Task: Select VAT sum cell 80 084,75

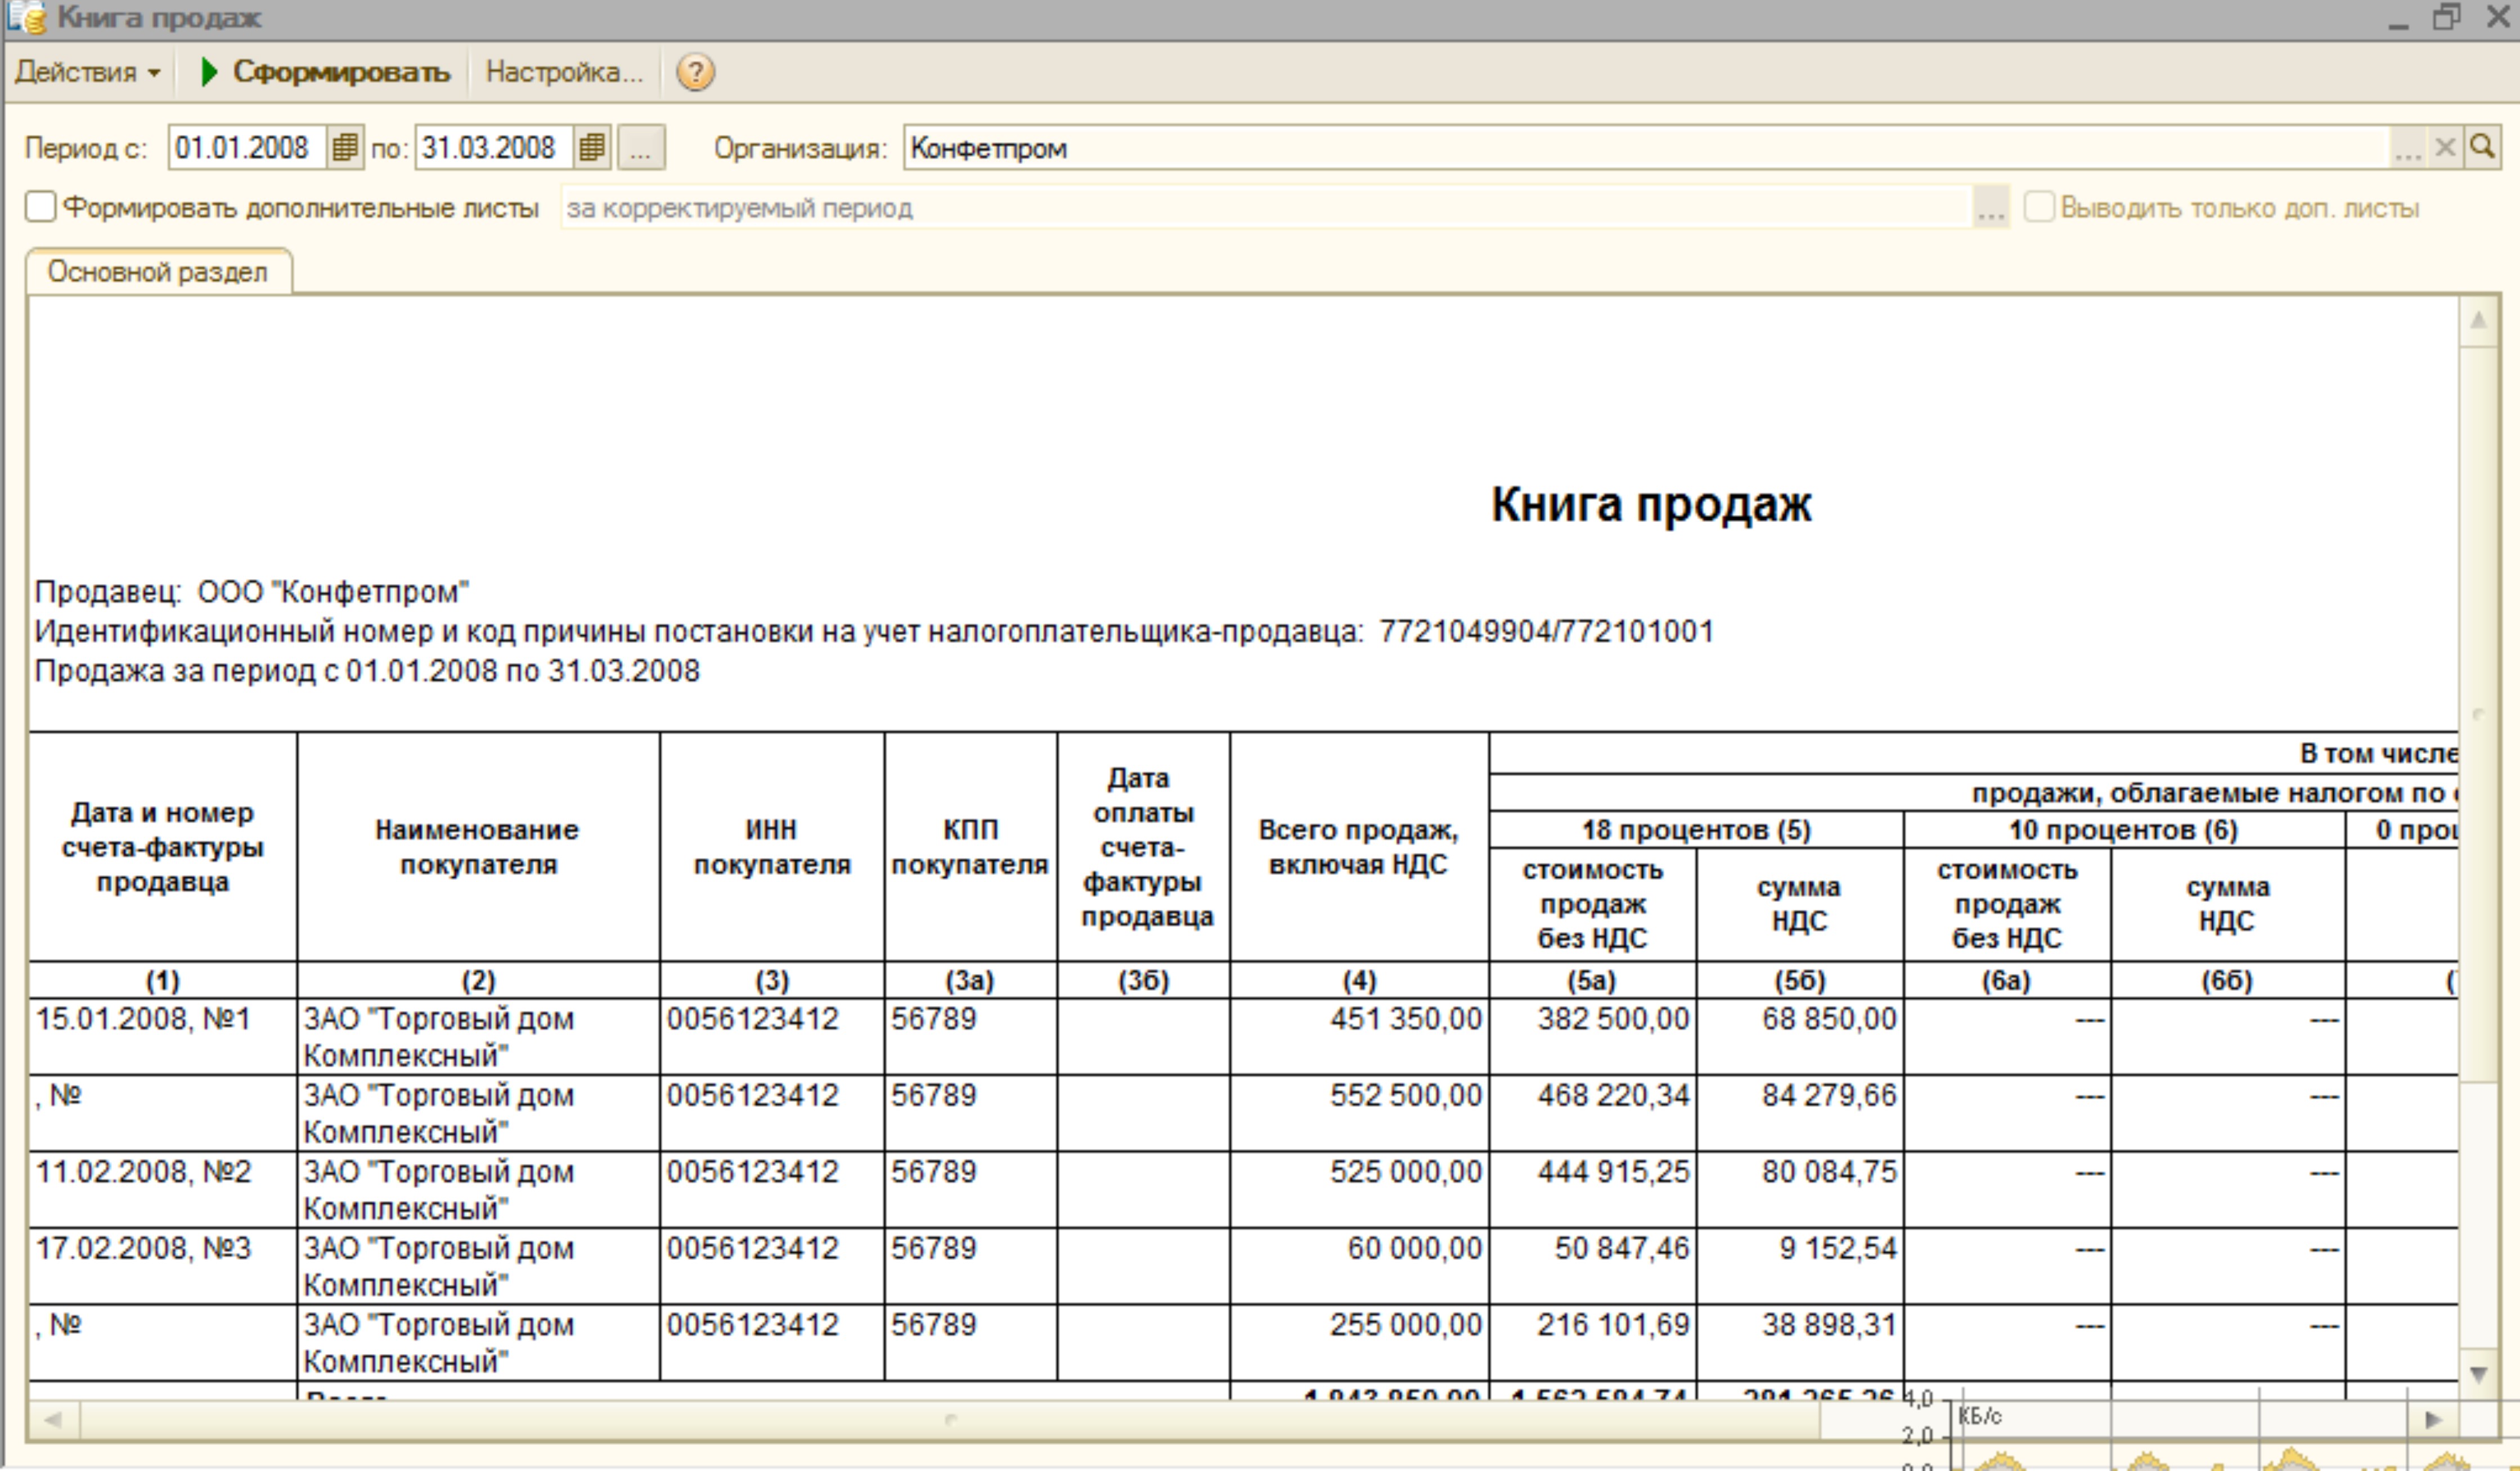Action: 1800,1190
